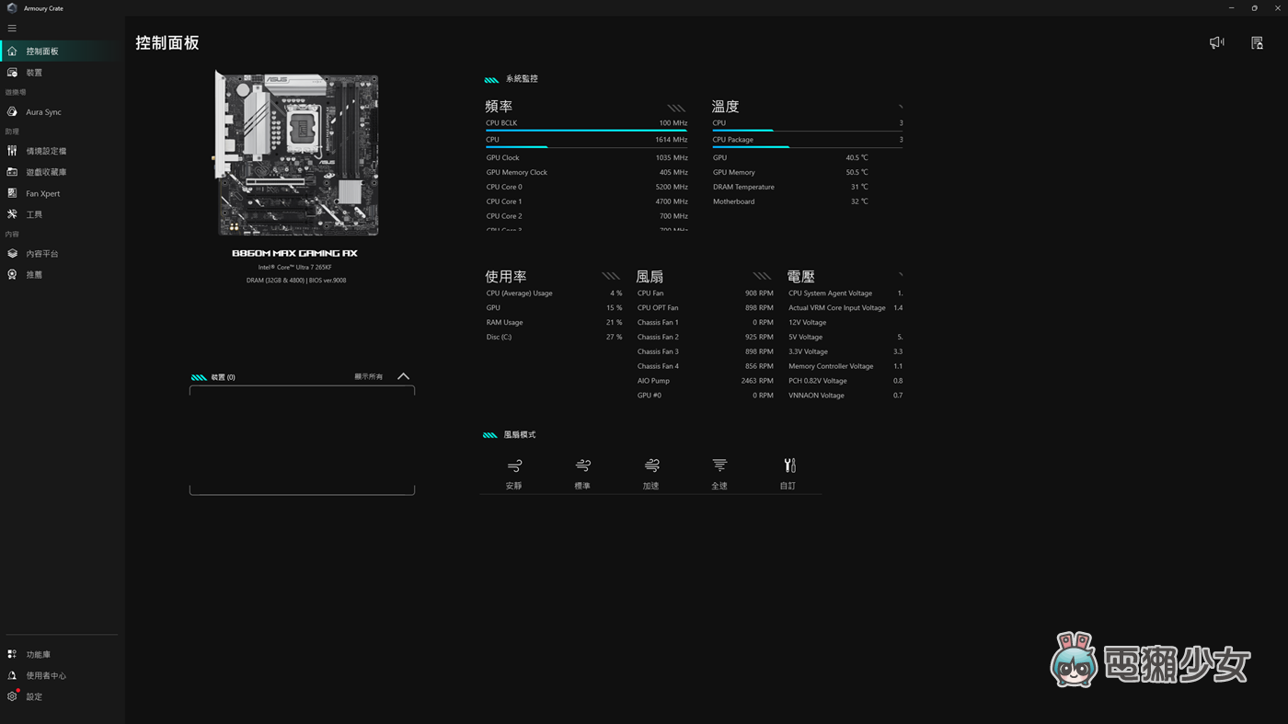Open 遊戲收藏庫 in the sidebar

pyautogui.click(x=62, y=172)
